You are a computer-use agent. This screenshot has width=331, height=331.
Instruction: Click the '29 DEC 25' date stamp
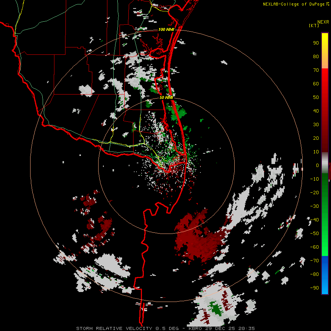click(220, 328)
